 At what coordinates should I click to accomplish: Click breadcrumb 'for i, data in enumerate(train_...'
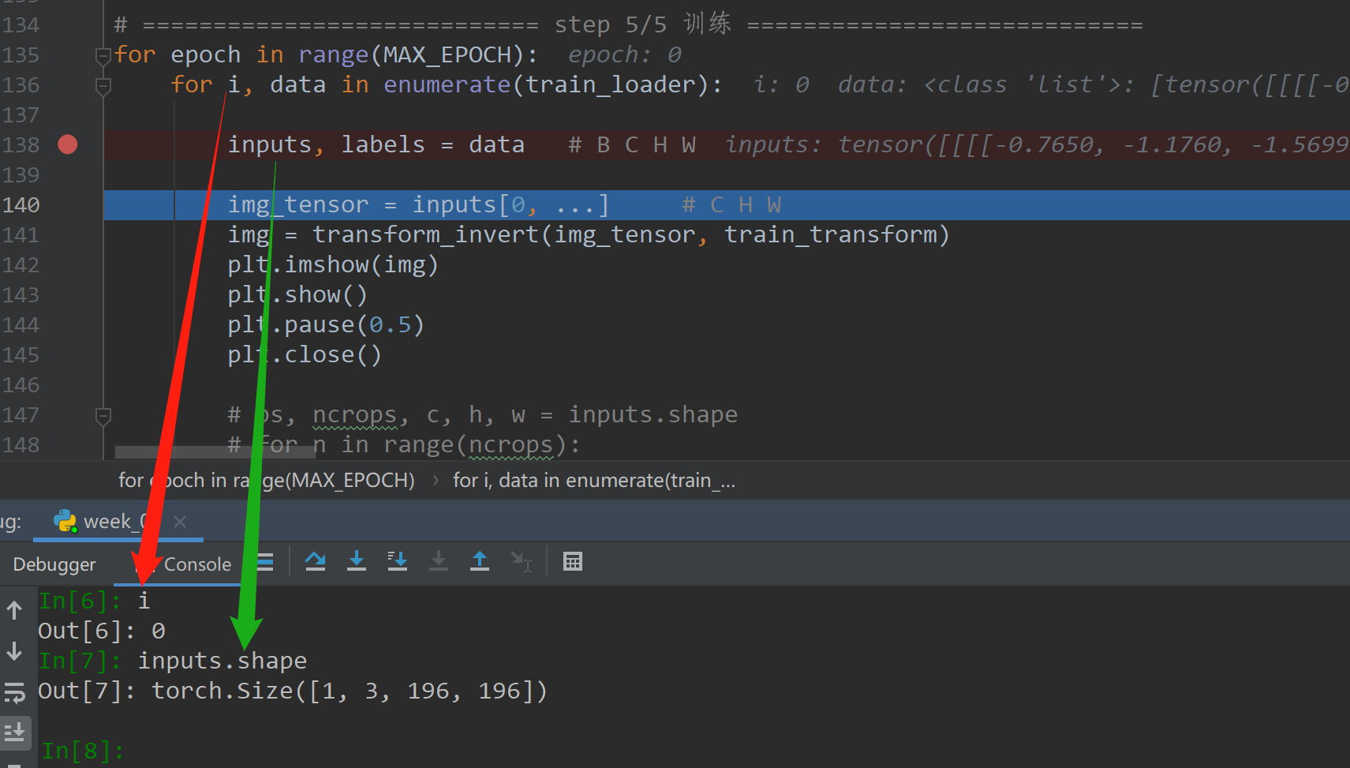click(594, 480)
